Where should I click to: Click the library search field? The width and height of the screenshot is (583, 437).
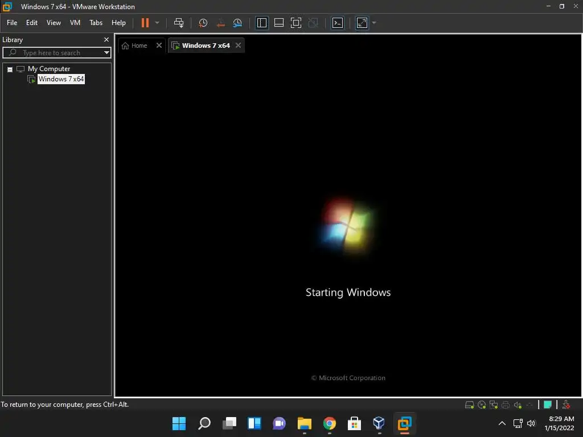[57, 53]
